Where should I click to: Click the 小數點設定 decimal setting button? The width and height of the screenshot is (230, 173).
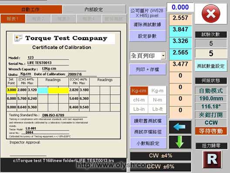tap(148, 143)
